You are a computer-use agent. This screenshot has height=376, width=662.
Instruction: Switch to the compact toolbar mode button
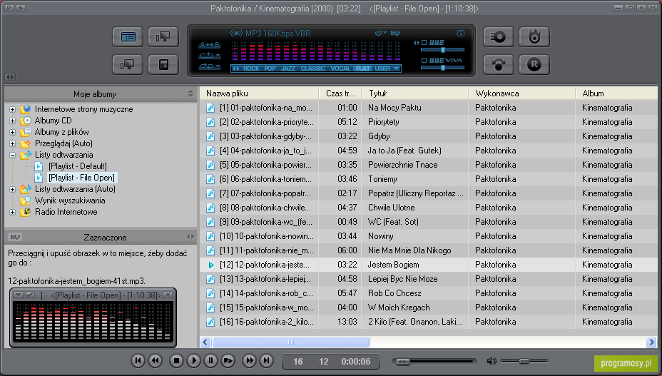coord(163,65)
